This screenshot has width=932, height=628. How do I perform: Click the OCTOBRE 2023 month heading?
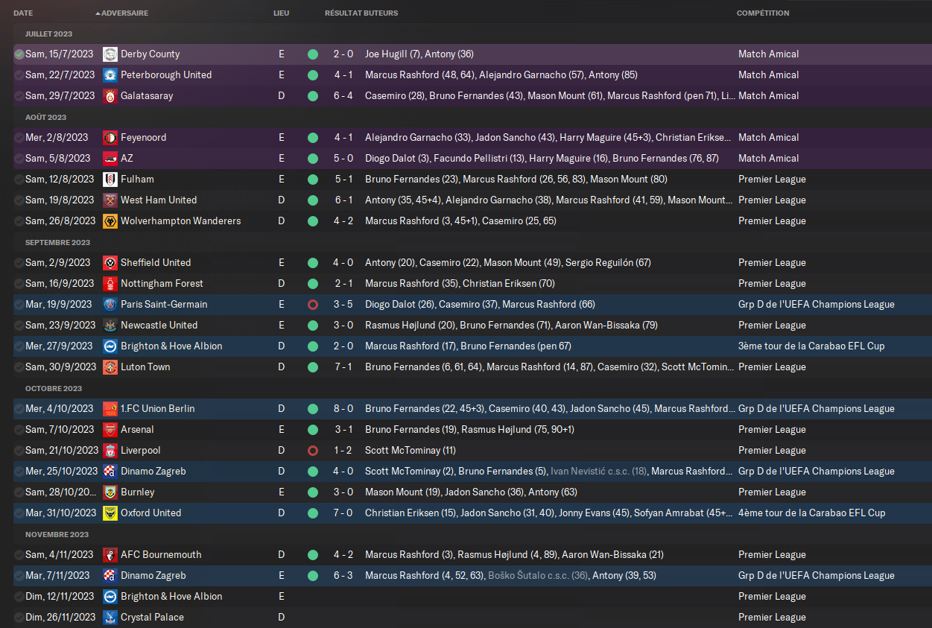click(x=54, y=389)
